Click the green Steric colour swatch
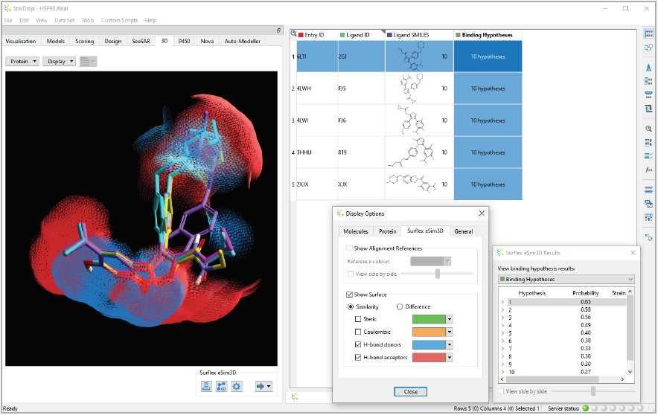Viewport: 658px width, 415px height. (429, 319)
